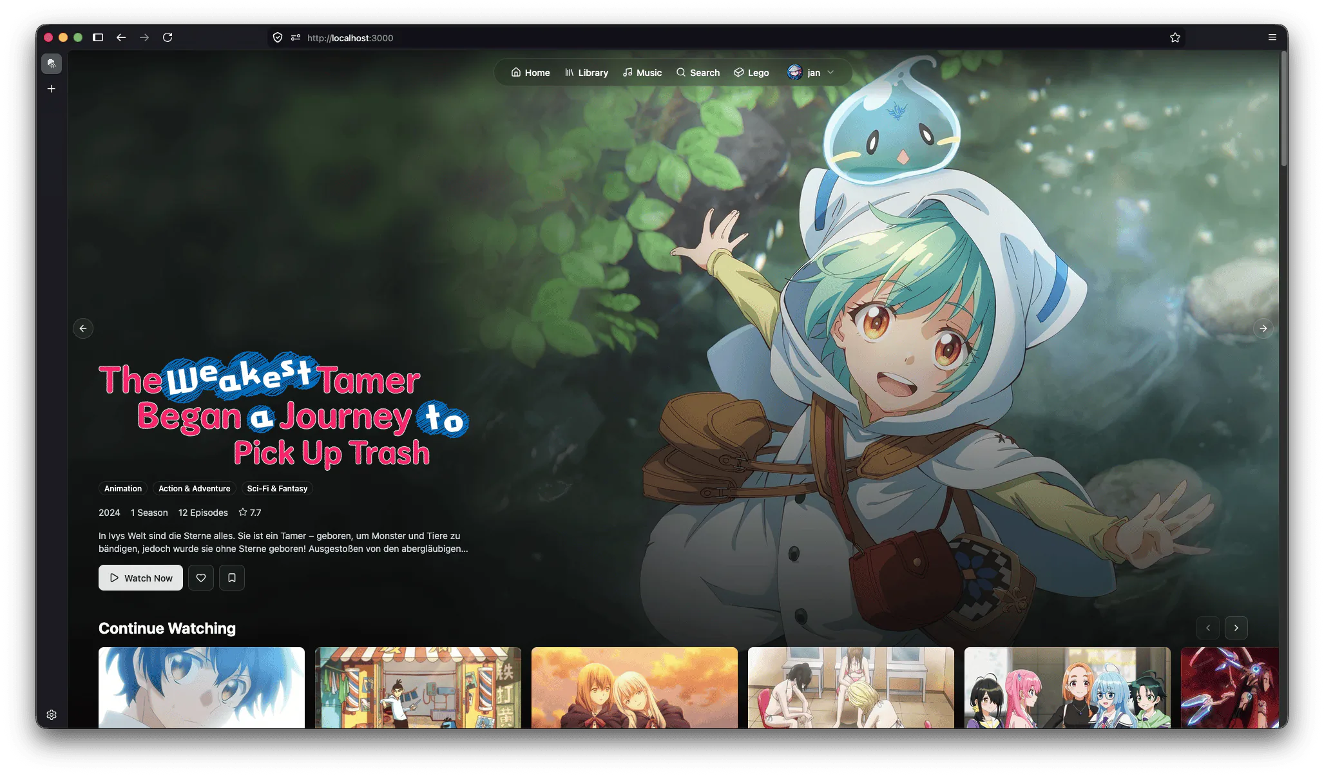Toggle the heart favorite button
This screenshot has height=776, width=1324.
(201, 578)
